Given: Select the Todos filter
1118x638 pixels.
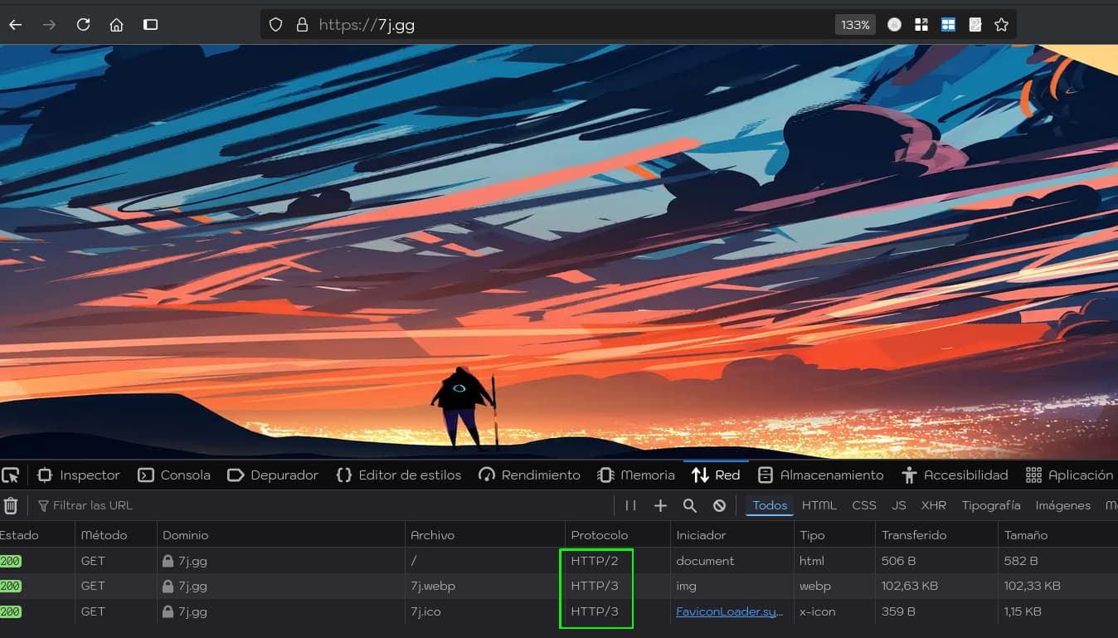Looking at the screenshot, I should coord(770,505).
